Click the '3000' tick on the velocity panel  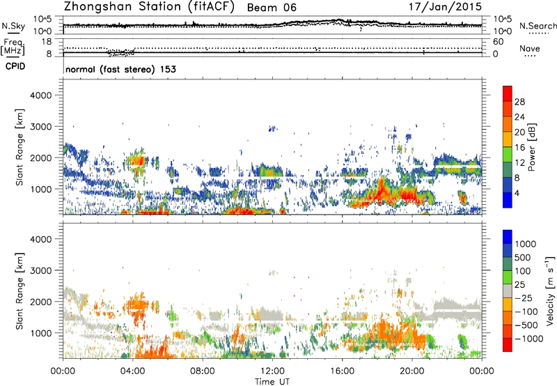pyautogui.click(x=40, y=270)
